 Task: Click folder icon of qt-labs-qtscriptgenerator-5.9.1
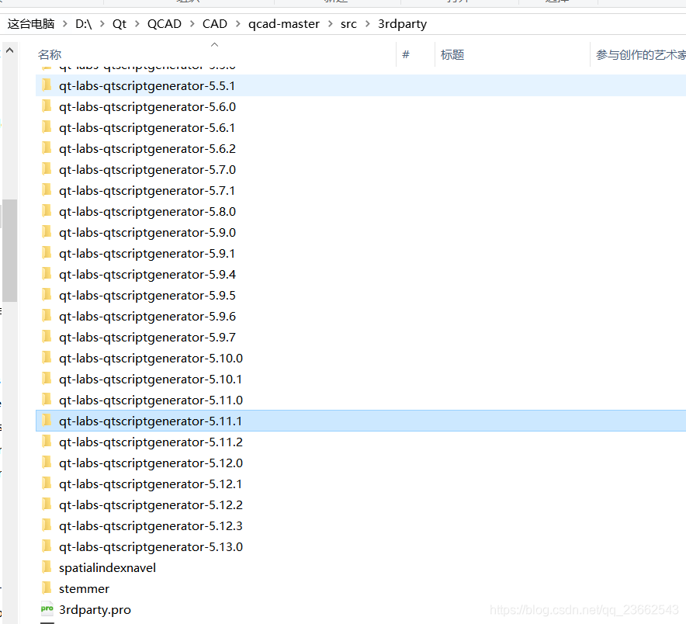(47, 253)
